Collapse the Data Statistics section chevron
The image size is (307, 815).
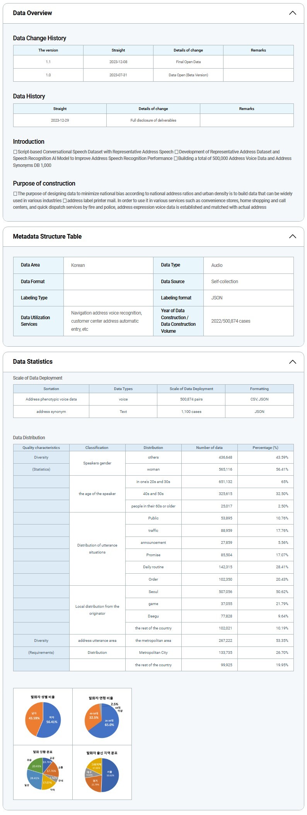click(x=292, y=361)
